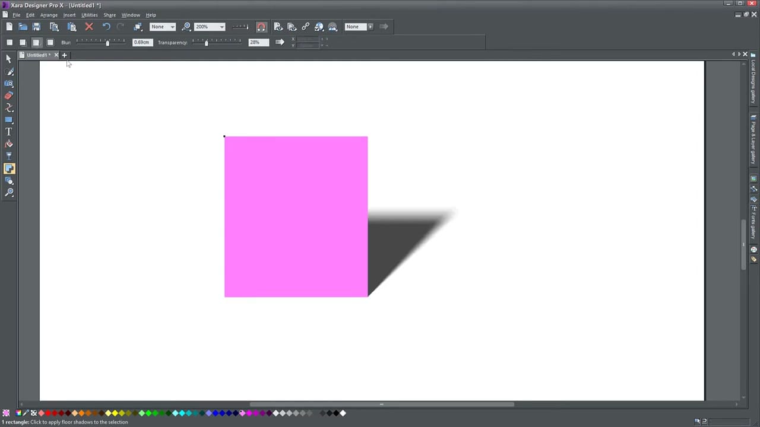Disable the shadow with no-shadow option

(9, 42)
